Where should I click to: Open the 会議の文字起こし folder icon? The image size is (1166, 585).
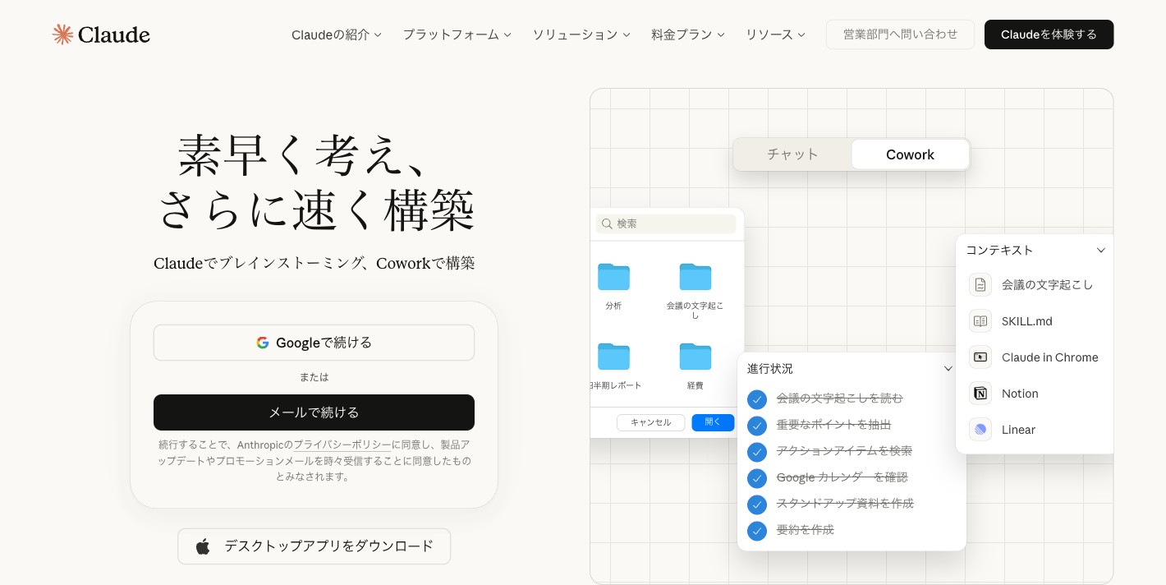(x=695, y=277)
